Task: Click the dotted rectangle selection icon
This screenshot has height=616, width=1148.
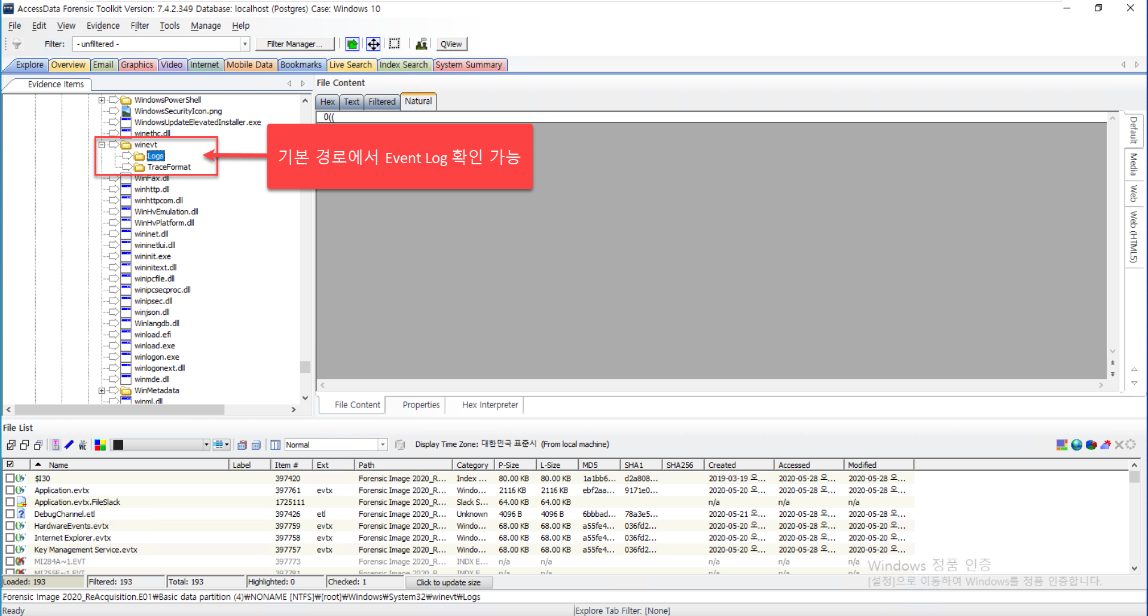Action: tap(395, 44)
